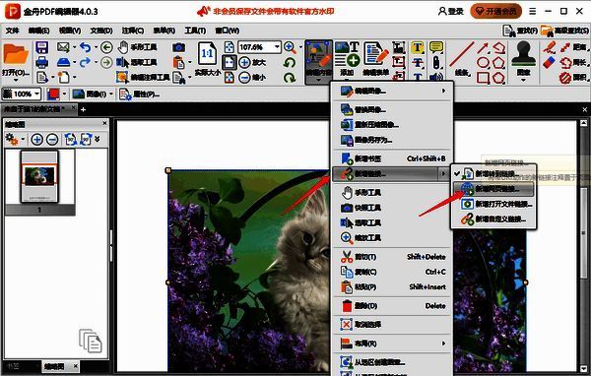The width and height of the screenshot is (591, 376).
Task: Click the Fit width page icon
Action: tap(230, 62)
